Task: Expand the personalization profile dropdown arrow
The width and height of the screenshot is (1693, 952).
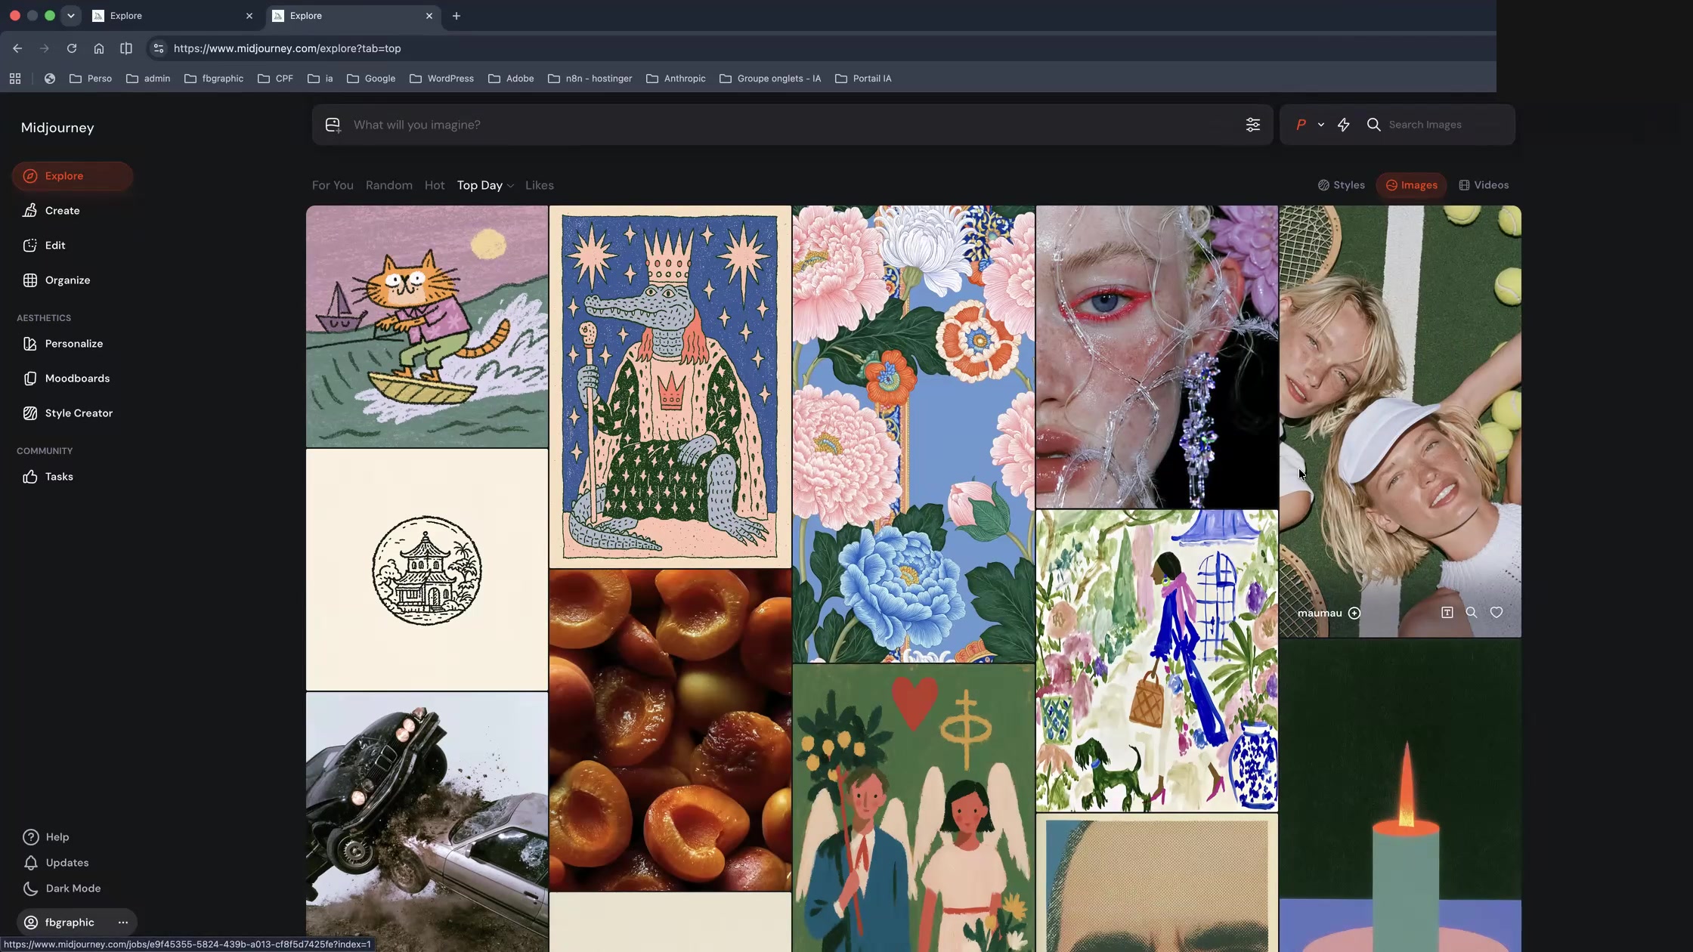Action: (1320, 125)
